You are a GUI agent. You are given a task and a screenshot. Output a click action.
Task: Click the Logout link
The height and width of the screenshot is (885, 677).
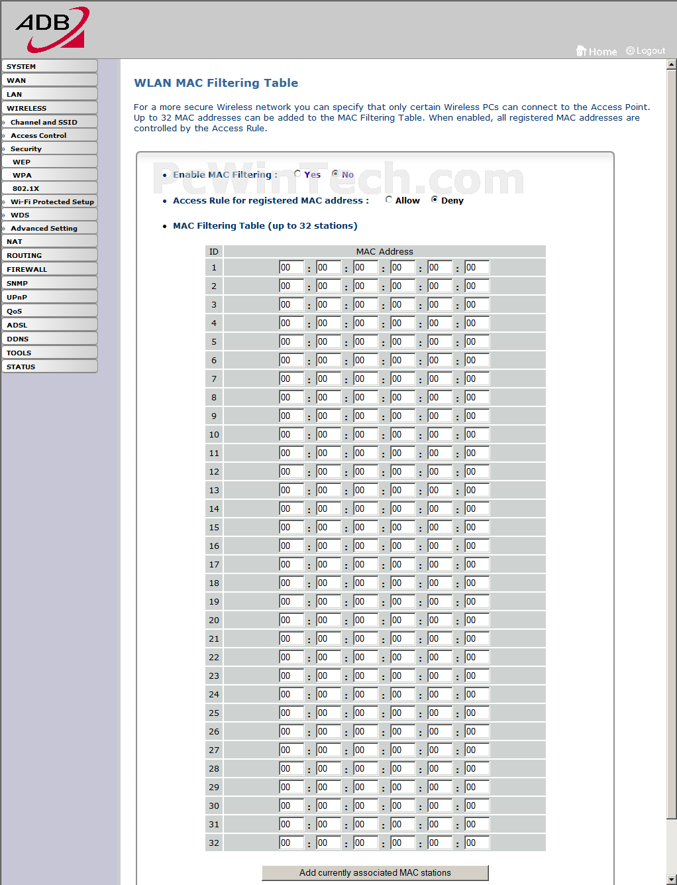point(645,51)
